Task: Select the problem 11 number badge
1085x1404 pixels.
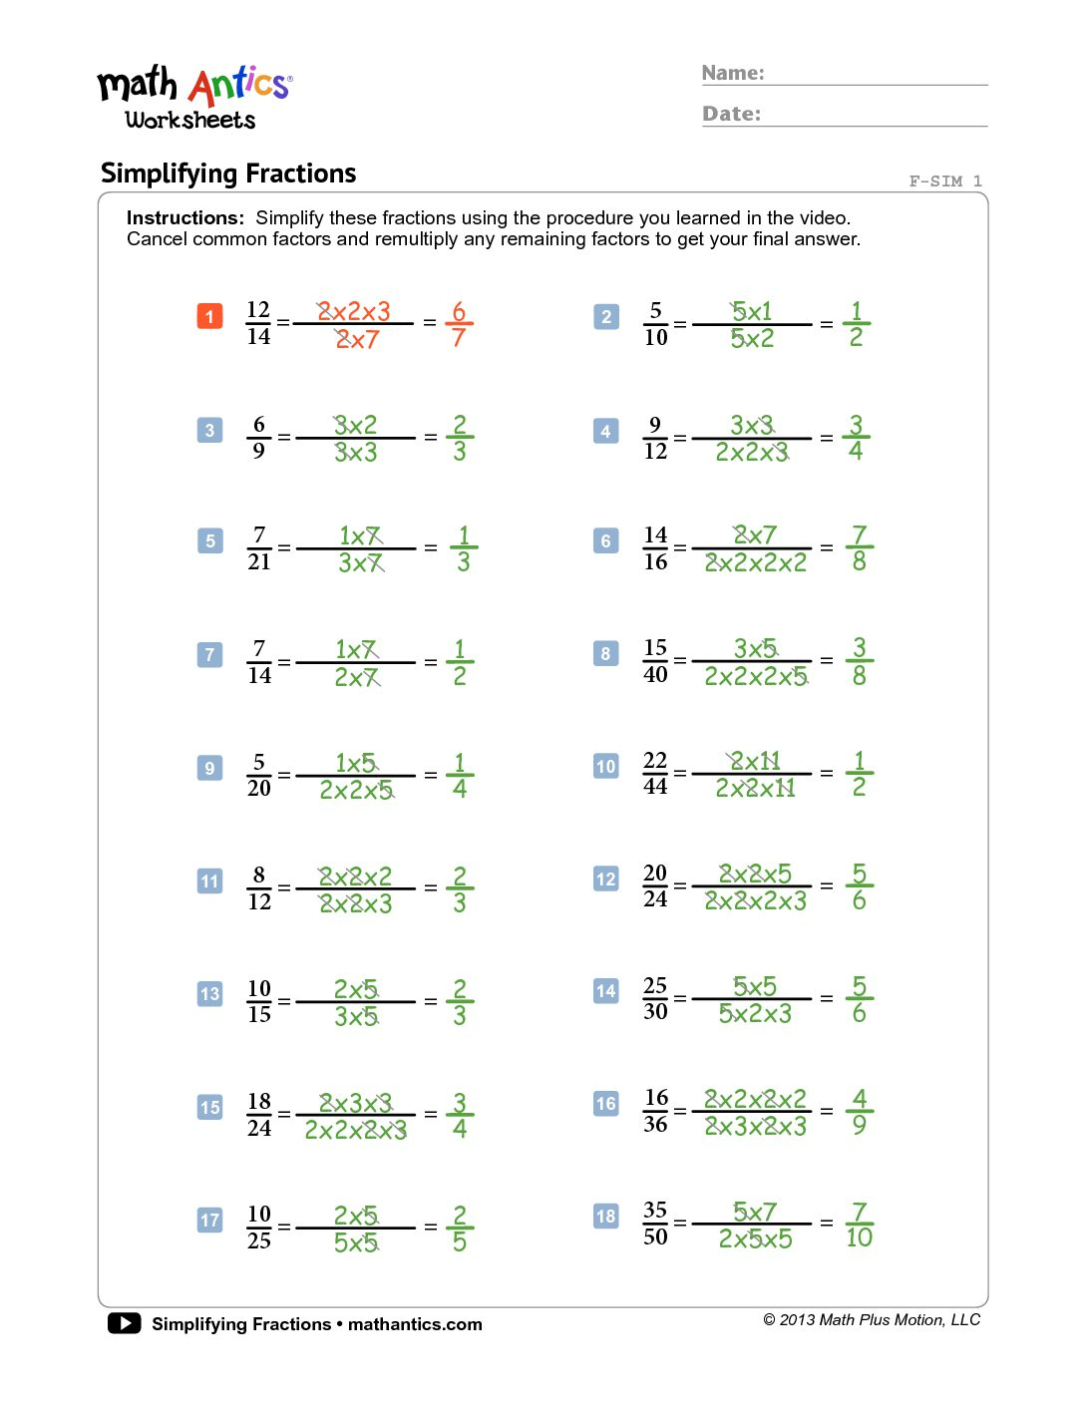Action: [209, 881]
